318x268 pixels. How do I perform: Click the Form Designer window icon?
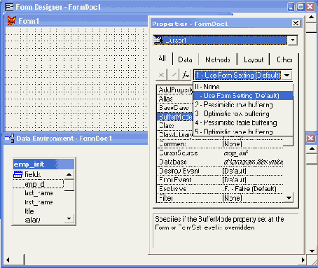[x=9, y=7]
